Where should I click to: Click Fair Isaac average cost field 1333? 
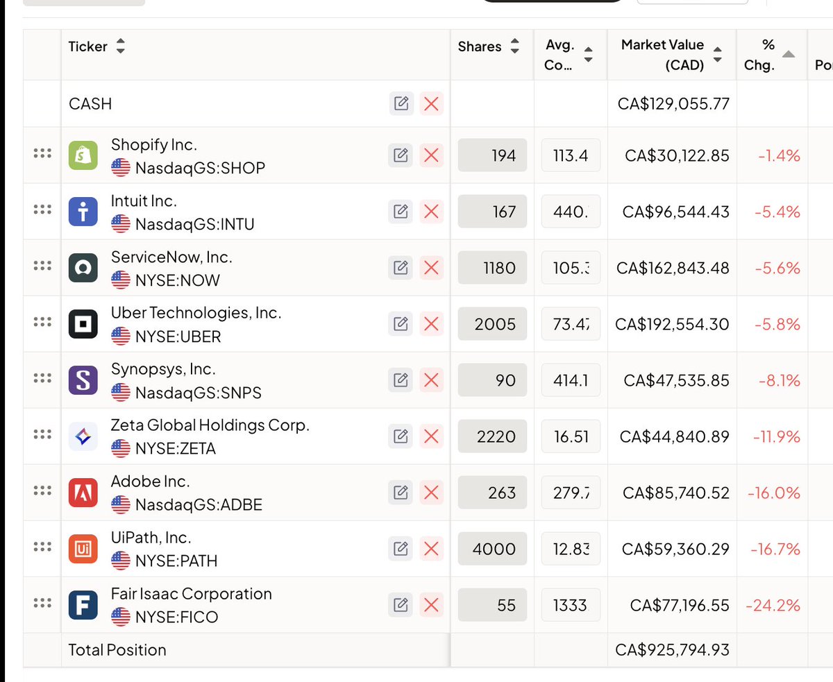(571, 605)
